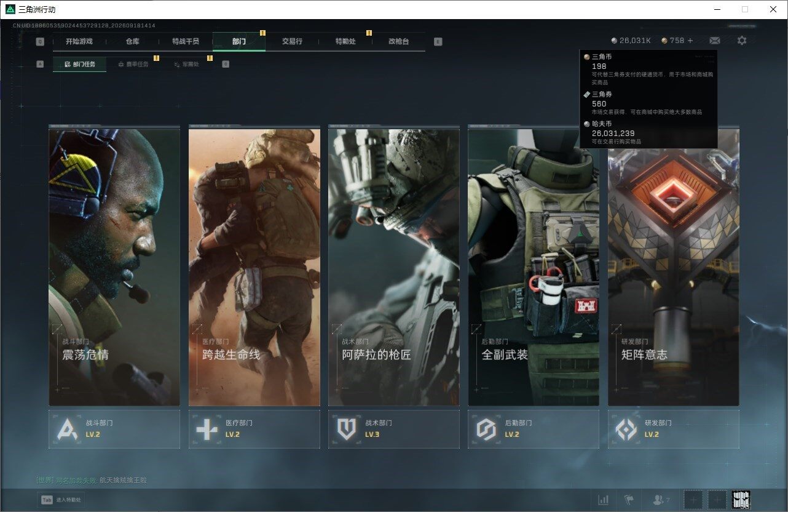Viewport: 788px width, 512px height.
Task: Maximize the 三角洲行动 window
Action: click(x=745, y=9)
